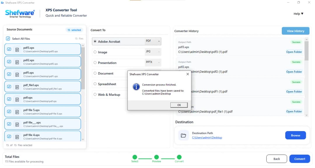The width and height of the screenshot is (315, 168).
Task: Open Folder for pdf3 (1).pdf
Action: (x=294, y=52)
